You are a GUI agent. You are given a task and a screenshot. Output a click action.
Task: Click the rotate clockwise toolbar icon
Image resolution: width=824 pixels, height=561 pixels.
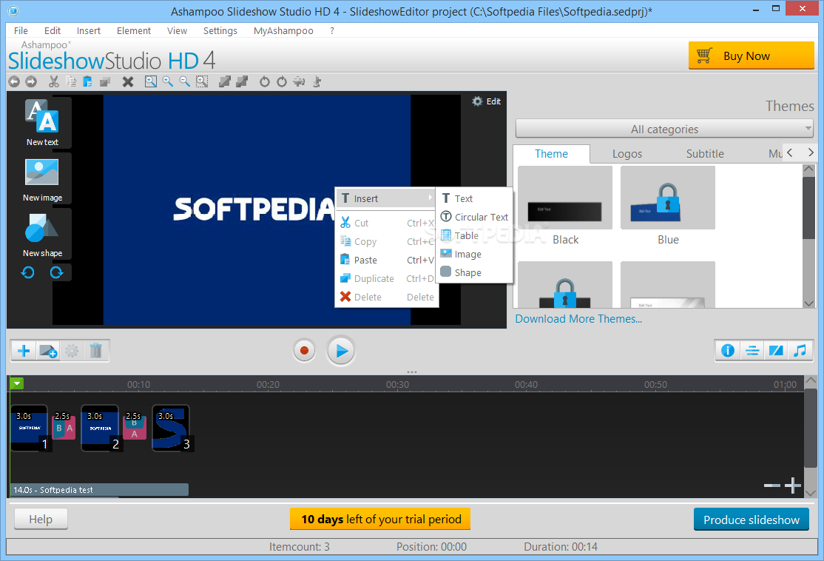(x=282, y=81)
